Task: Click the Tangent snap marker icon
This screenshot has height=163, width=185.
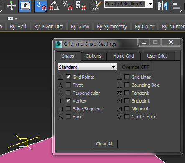Action: click(119, 93)
